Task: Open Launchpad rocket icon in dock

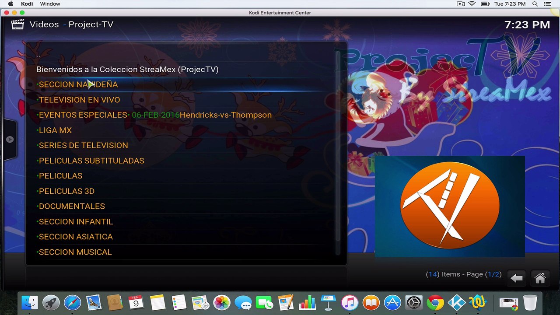Action: pyautogui.click(x=51, y=302)
